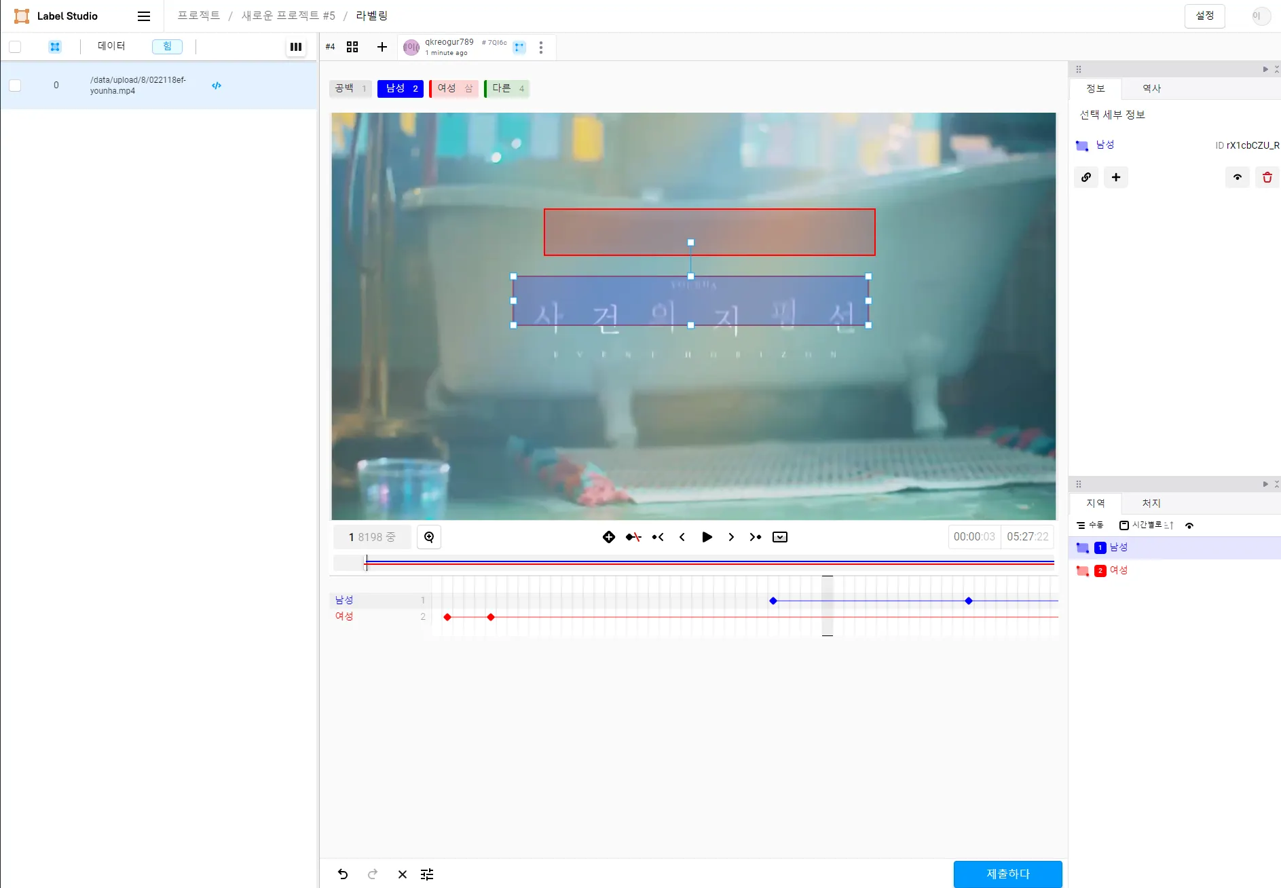Switch to the 역사 tab
Image resolution: width=1281 pixels, height=888 pixels.
click(1151, 89)
